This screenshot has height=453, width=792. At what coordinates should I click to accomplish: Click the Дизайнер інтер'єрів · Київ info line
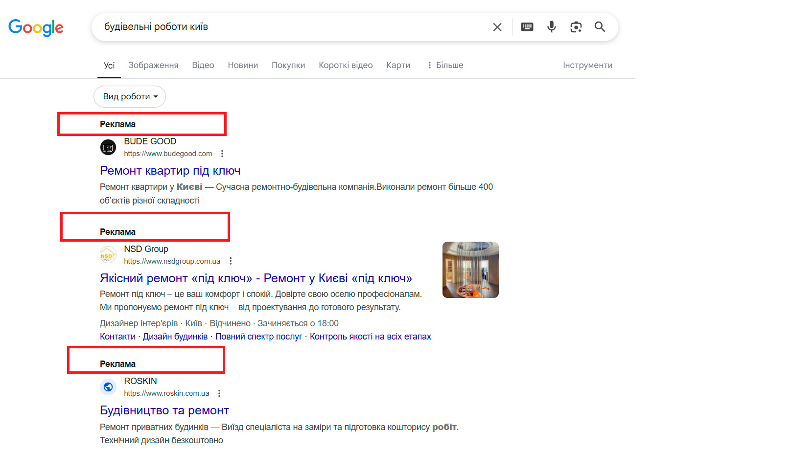coord(219,323)
